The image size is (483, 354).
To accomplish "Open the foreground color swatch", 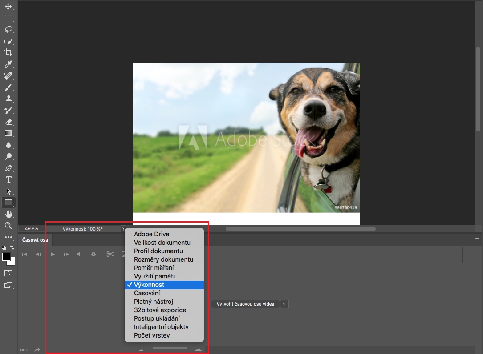I will (x=6, y=257).
